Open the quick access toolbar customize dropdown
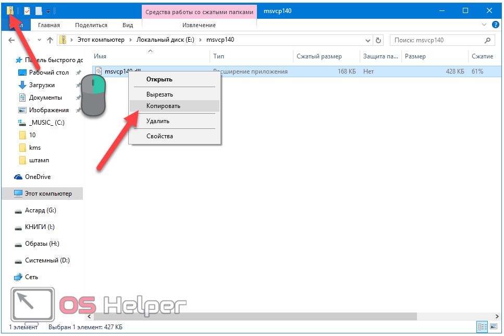The height and width of the screenshot is (336, 504). click(x=48, y=10)
